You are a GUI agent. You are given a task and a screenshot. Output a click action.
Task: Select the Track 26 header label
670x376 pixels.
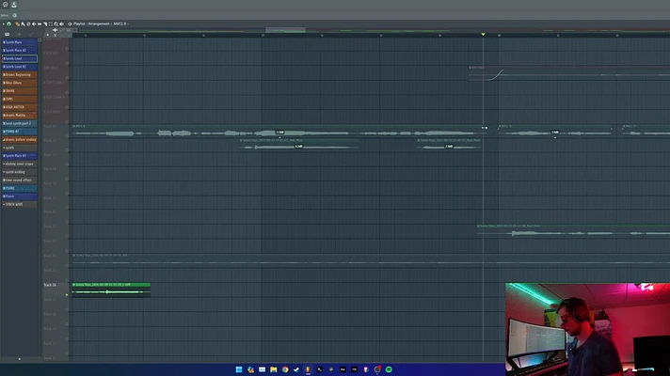coord(50,285)
